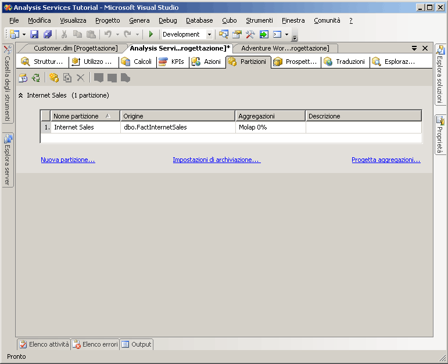Open the Elenco attività panel tab
The image size is (448, 364).
point(44,345)
